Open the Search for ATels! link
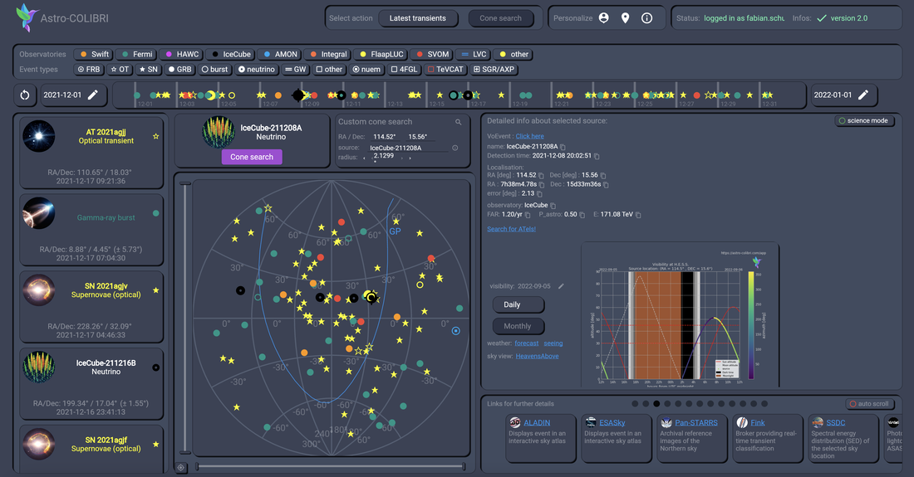The width and height of the screenshot is (914, 477). 511,229
